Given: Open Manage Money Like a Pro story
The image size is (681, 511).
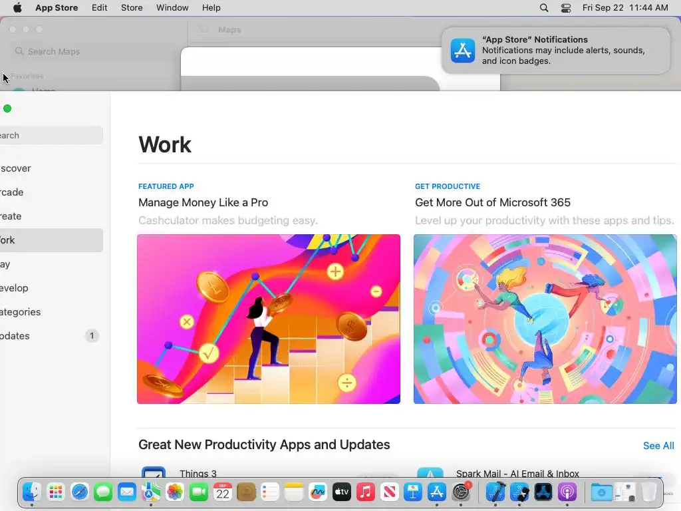Looking at the screenshot, I should click(203, 202).
